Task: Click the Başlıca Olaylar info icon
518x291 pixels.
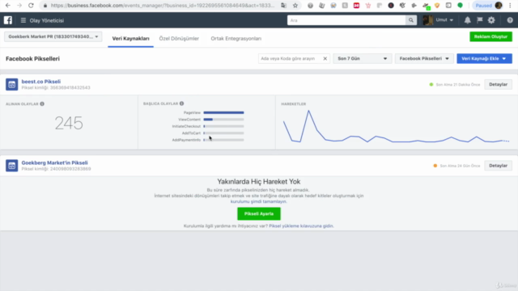Action: point(181,103)
